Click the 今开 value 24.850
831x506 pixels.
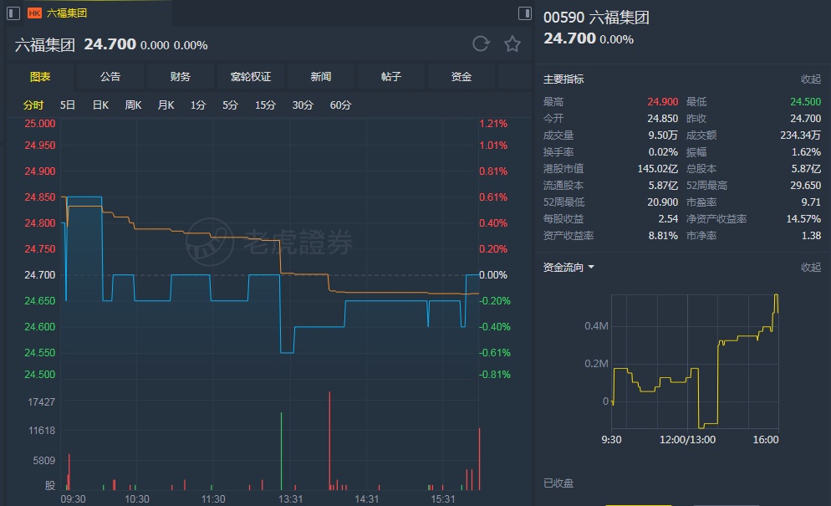[x=662, y=118]
